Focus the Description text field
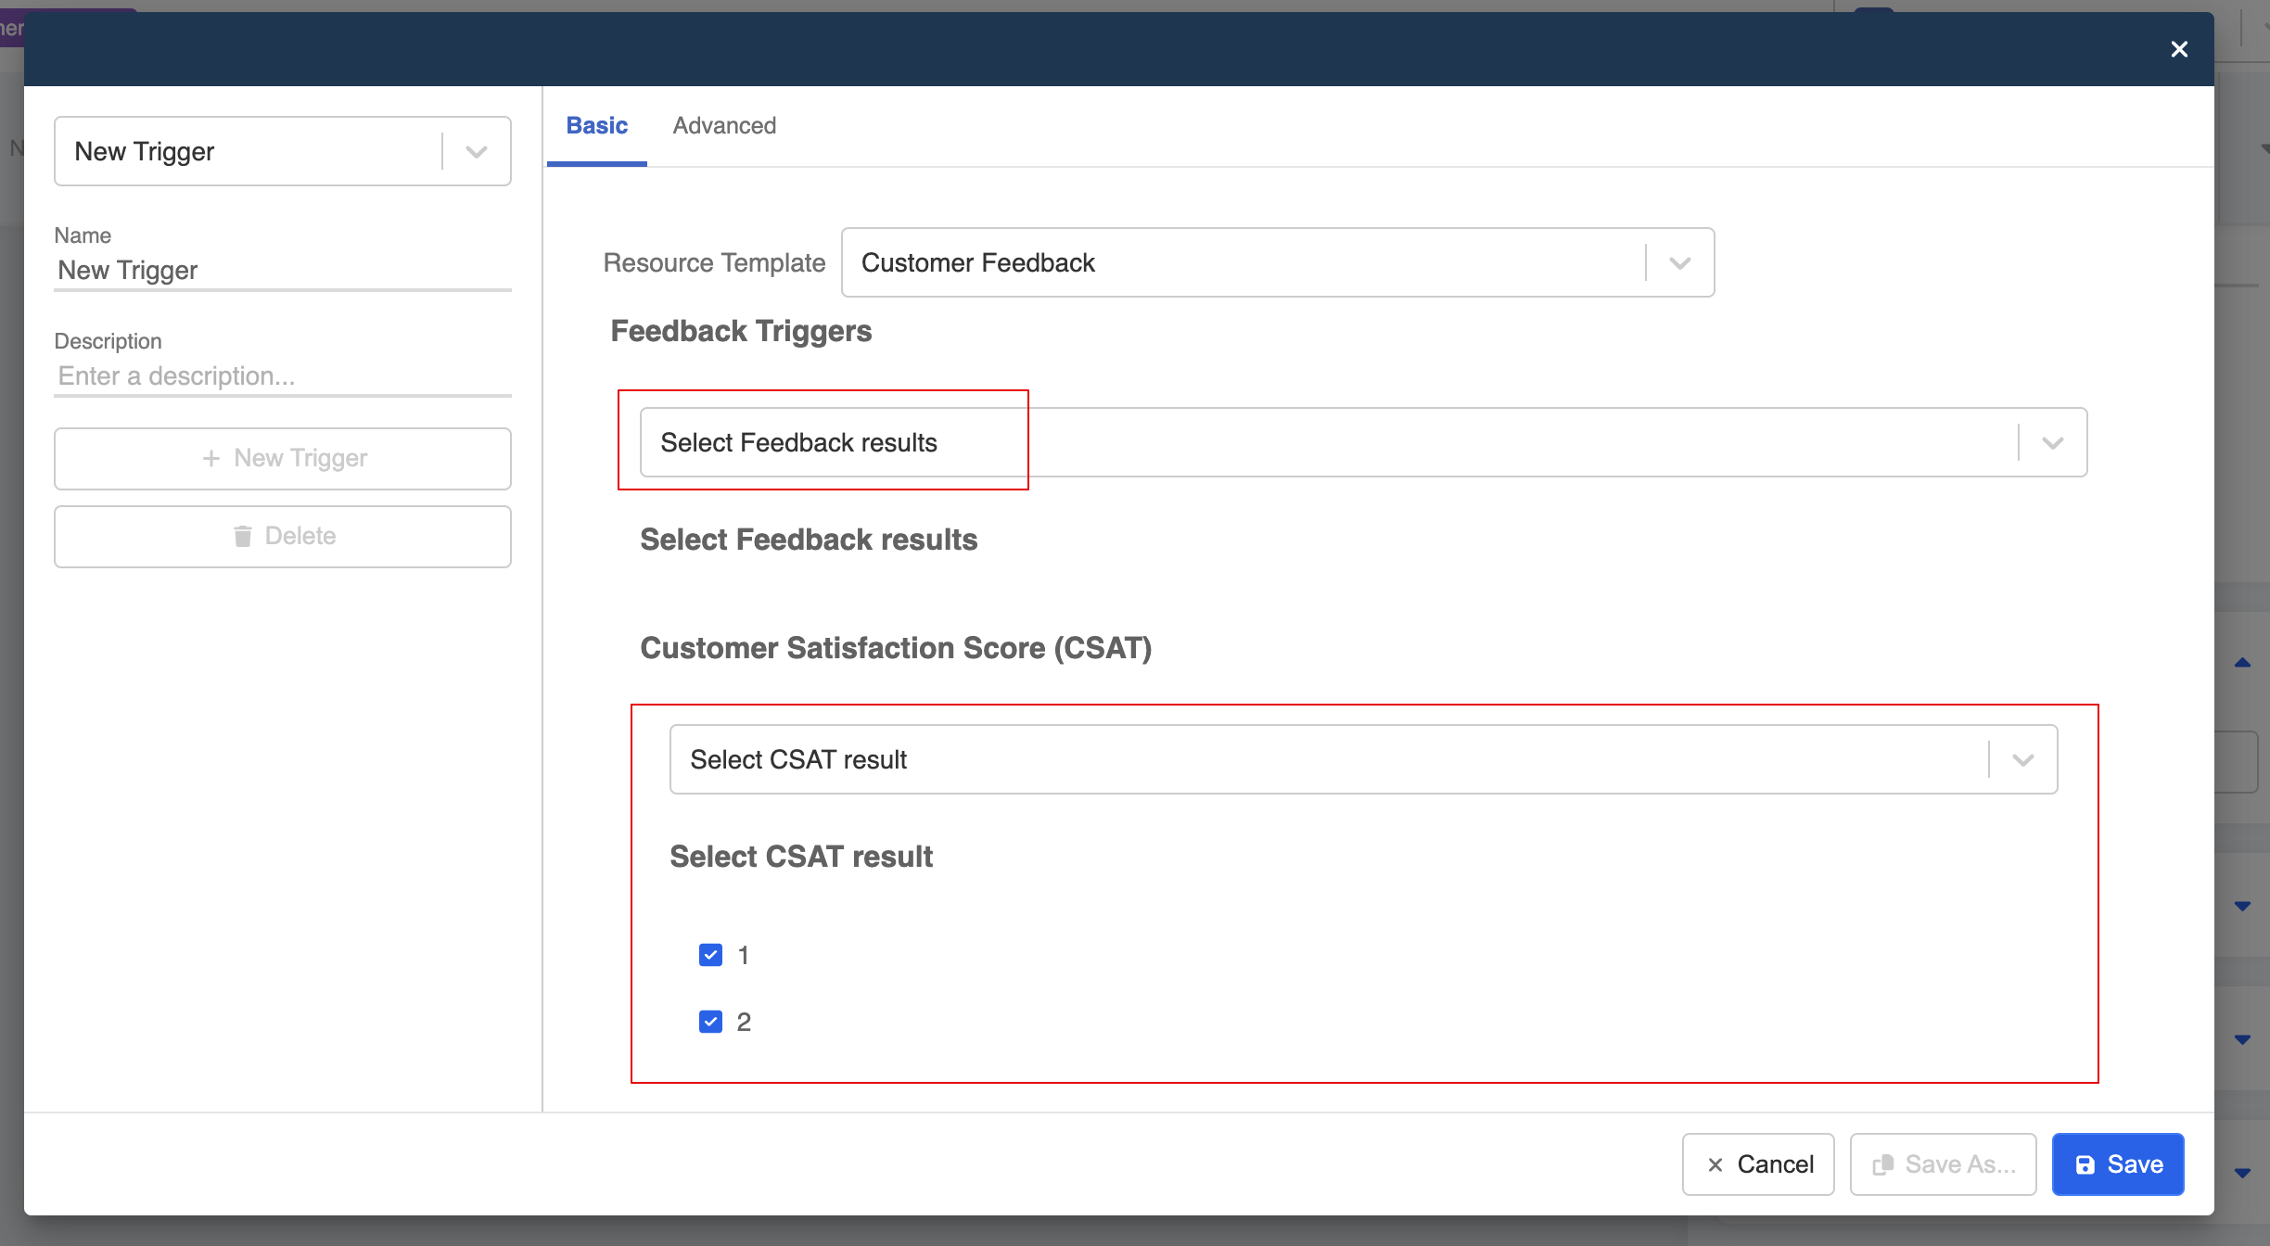This screenshot has width=2270, height=1246. click(x=282, y=376)
